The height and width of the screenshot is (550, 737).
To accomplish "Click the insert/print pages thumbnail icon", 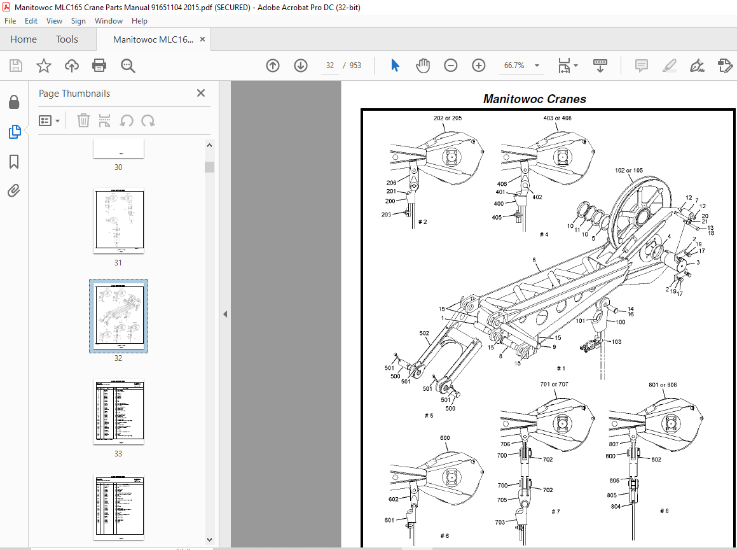I will [104, 121].
